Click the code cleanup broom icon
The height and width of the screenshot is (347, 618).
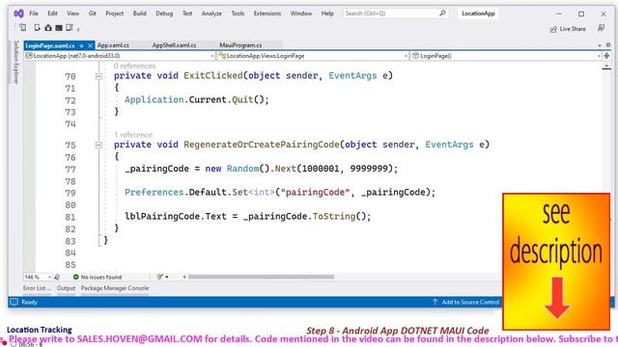159,277
